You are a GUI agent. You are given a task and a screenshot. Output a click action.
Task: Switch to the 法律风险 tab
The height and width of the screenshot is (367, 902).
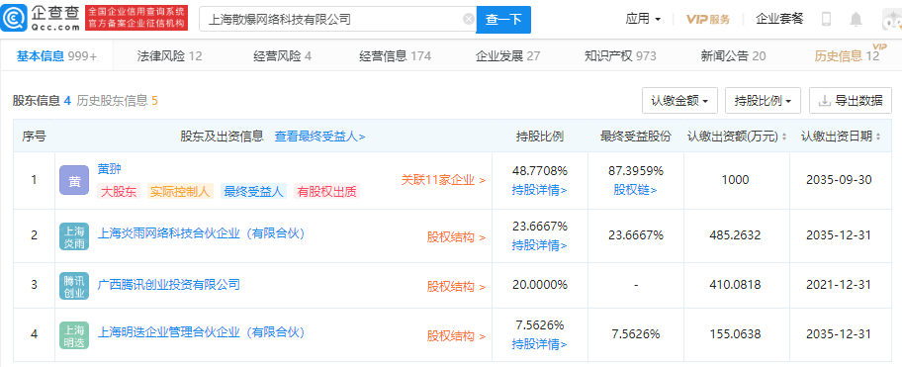pos(170,55)
